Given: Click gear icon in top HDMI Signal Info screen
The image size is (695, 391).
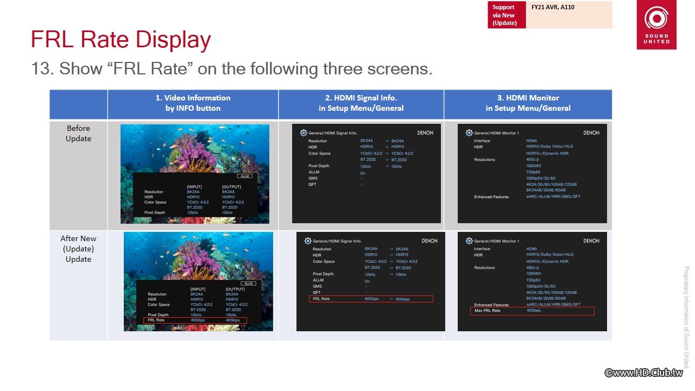Looking at the screenshot, I should [303, 133].
